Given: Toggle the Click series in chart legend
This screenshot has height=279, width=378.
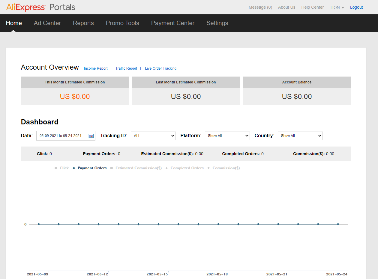Looking at the screenshot, I should (x=61, y=168).
